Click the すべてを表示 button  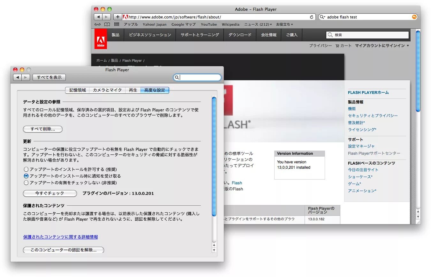click(49, 77)
